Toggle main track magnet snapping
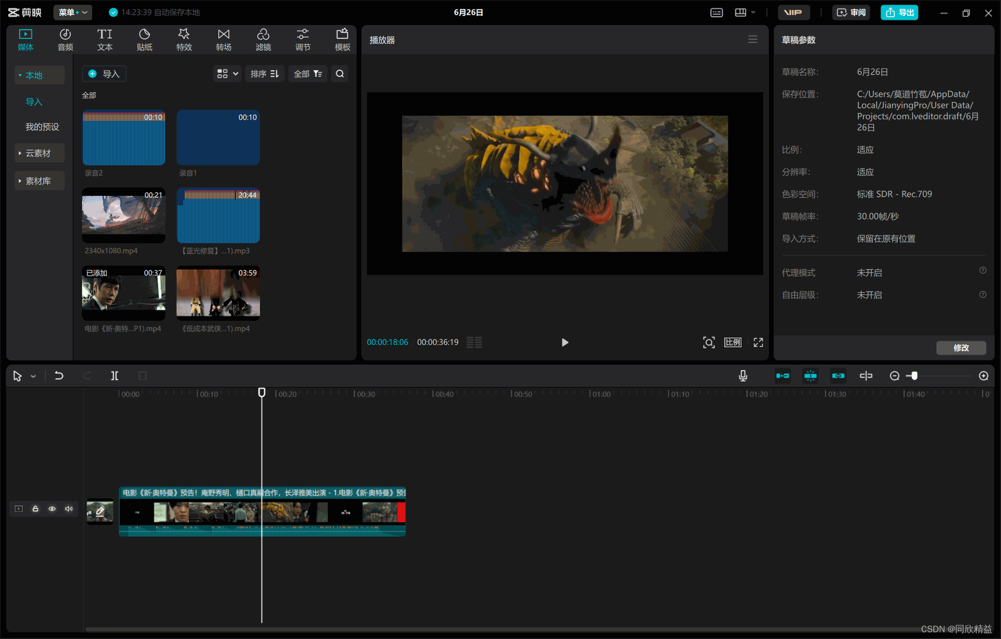The image size is (1001, 639). [x=783, y=375]
